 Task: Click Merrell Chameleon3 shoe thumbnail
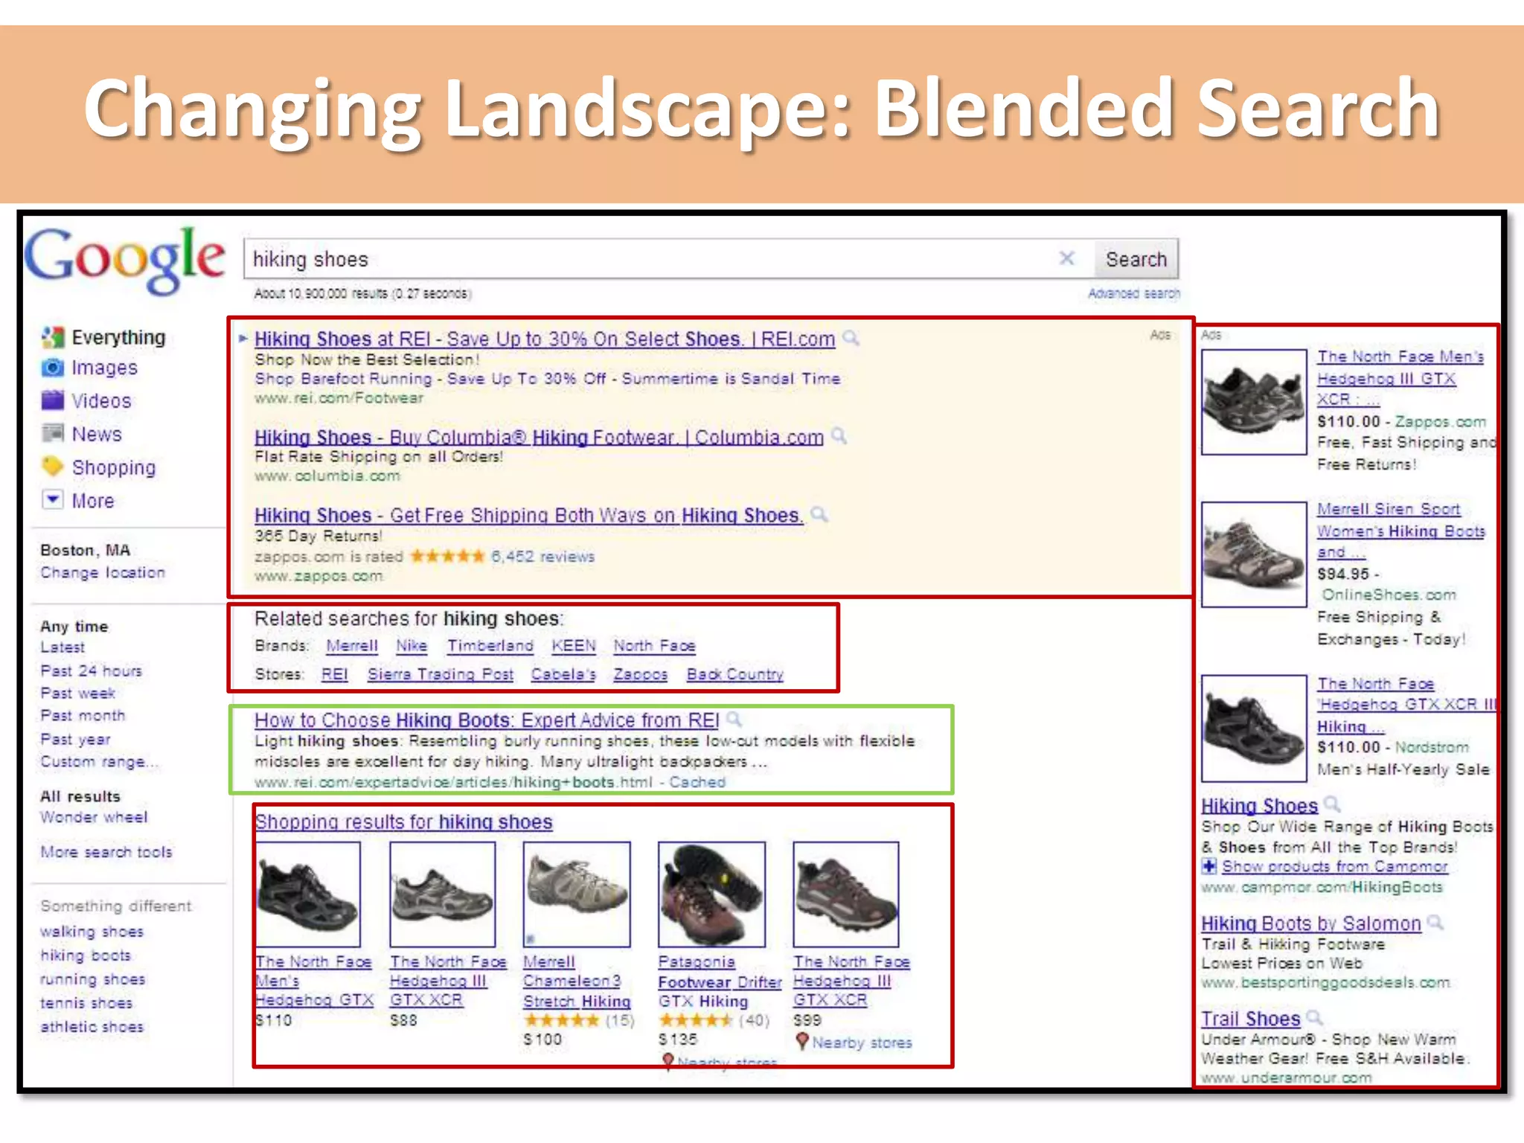tap(577, 894)
